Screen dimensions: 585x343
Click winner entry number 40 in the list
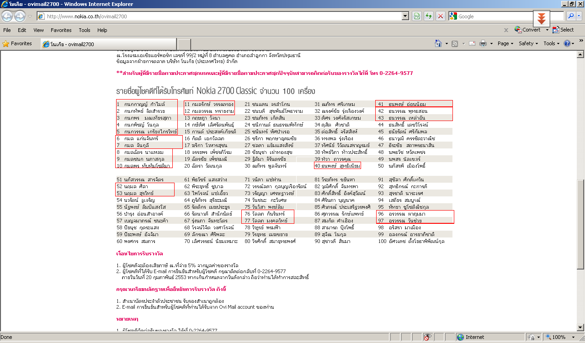tap(337, 166)
